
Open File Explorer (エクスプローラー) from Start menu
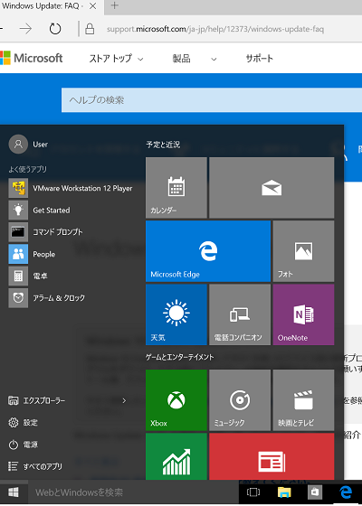(36, 401)
